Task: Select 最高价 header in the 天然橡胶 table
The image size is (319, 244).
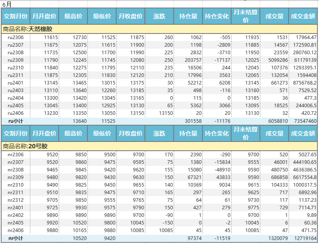Action: (73, 16)
